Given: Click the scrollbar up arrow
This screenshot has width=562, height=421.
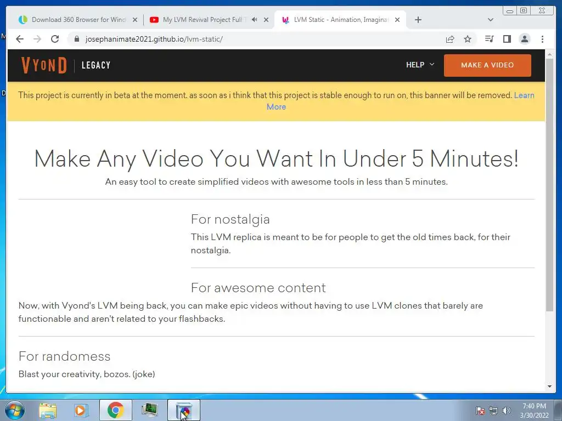Looking at the screenshot, I should (x=549, y=54).
